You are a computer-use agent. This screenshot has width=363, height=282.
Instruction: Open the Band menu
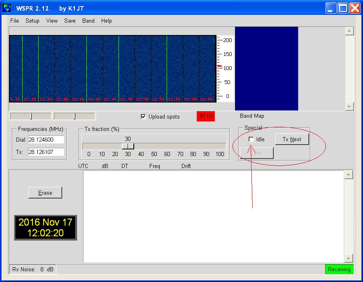[x=88, y=21]
